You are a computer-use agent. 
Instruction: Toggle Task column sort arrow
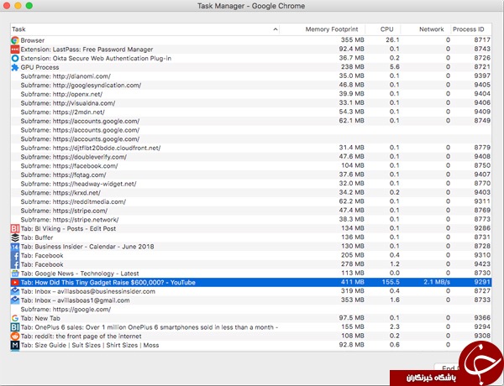(x=276, y=29)
